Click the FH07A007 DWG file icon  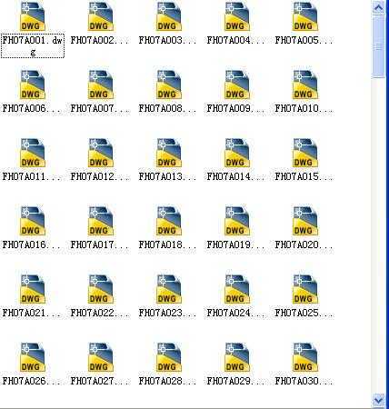[x=101, y=85]
